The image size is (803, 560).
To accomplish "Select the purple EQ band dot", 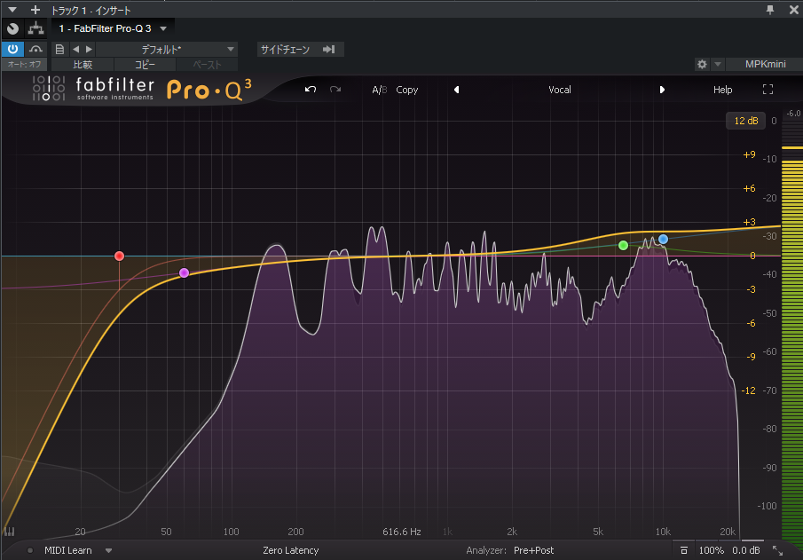I will coord(185,273).
